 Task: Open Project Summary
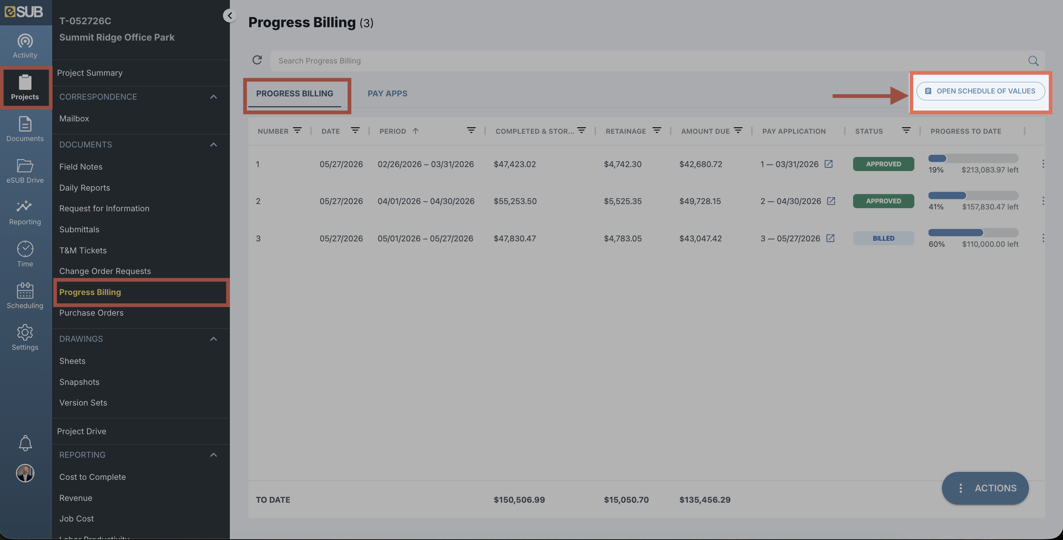click(90, 73)
